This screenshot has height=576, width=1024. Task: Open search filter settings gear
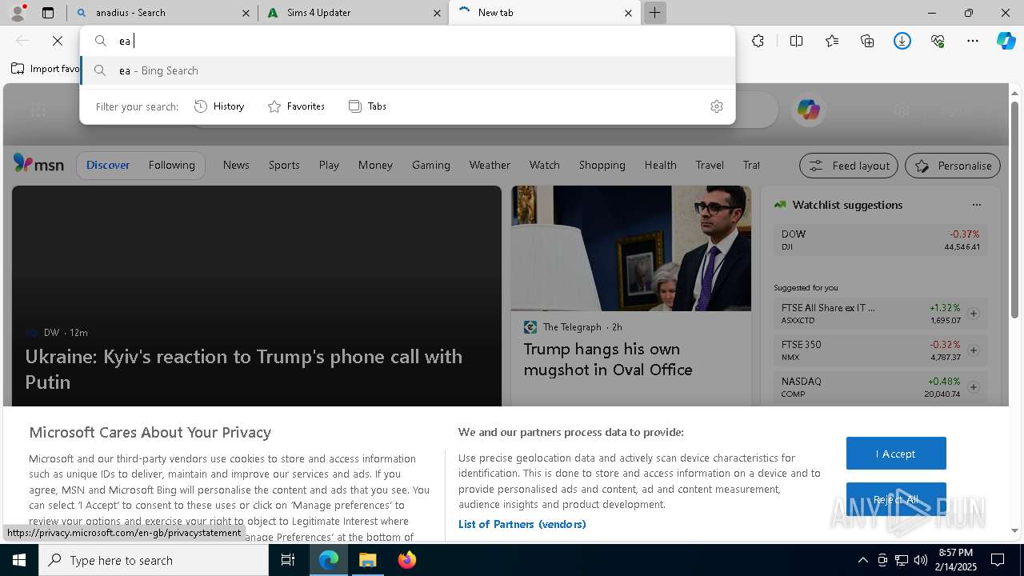pos(717,106)
